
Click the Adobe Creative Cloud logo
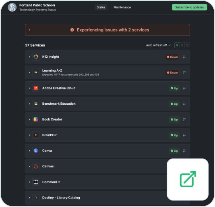[x=36, y=88]
